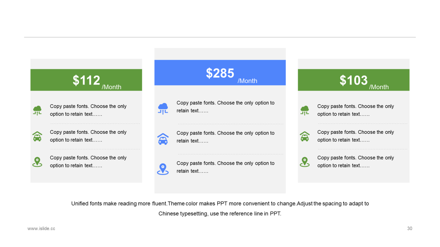Select the text beside the blue location pin
This screenshot has width=440, height=247.
tap(225, 167)
